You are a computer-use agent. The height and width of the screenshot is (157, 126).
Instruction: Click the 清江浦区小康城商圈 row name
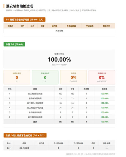click(35, 103)
